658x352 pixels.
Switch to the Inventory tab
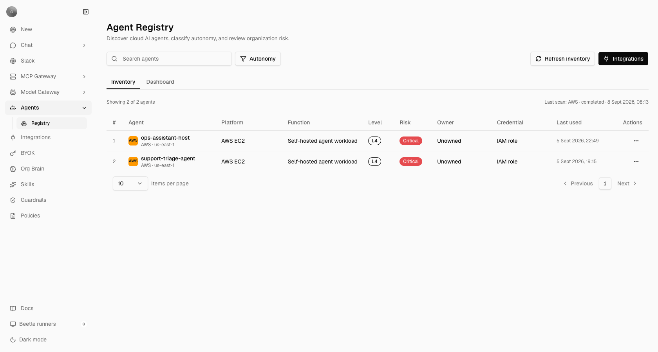123,82
